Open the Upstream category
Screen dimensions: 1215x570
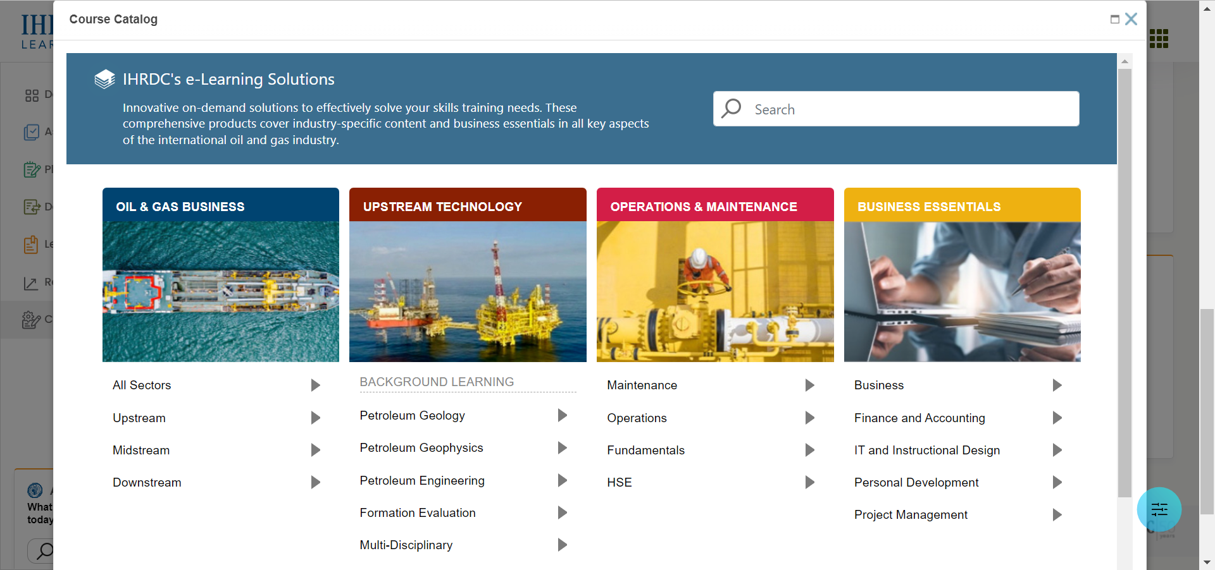(x=139, y=418)
